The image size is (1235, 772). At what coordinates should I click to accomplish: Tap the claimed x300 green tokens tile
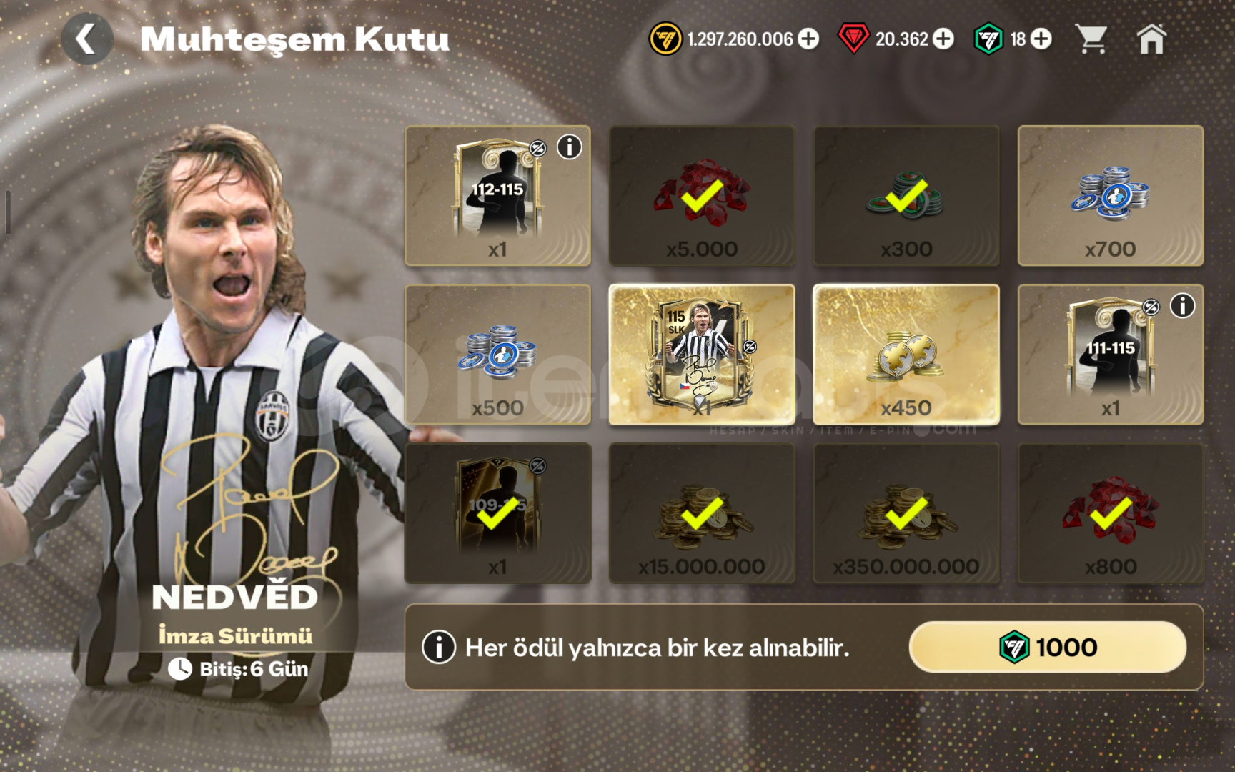pos(906,196)
